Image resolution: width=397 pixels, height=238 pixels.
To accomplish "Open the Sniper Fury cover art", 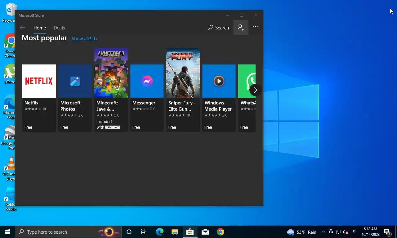I will pos(183,73).
